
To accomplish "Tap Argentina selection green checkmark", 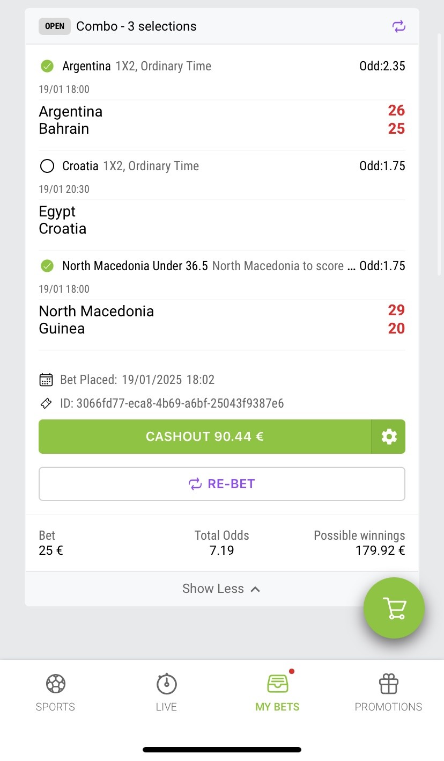I will 47,66.
